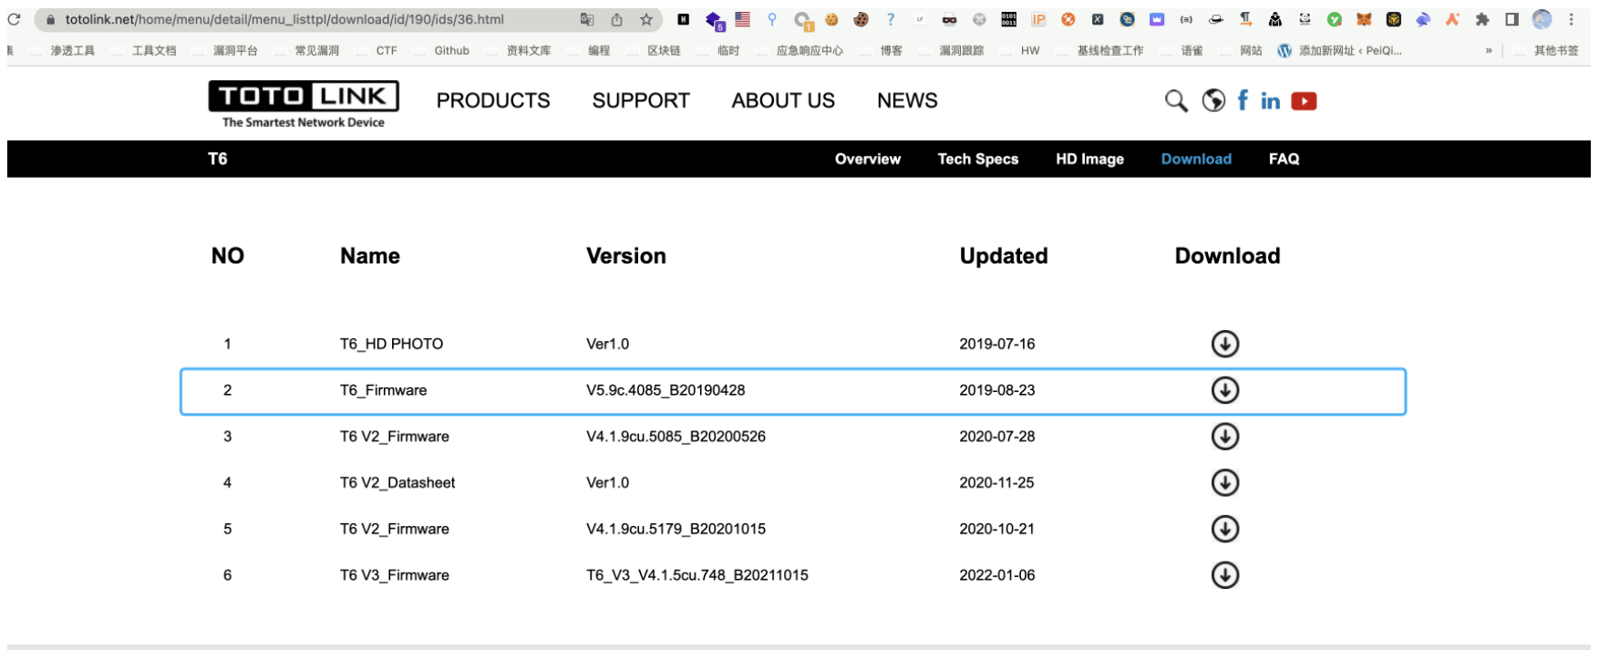Click the website search magnifier icon
1599x650 pixels.
click(1176, 101)
